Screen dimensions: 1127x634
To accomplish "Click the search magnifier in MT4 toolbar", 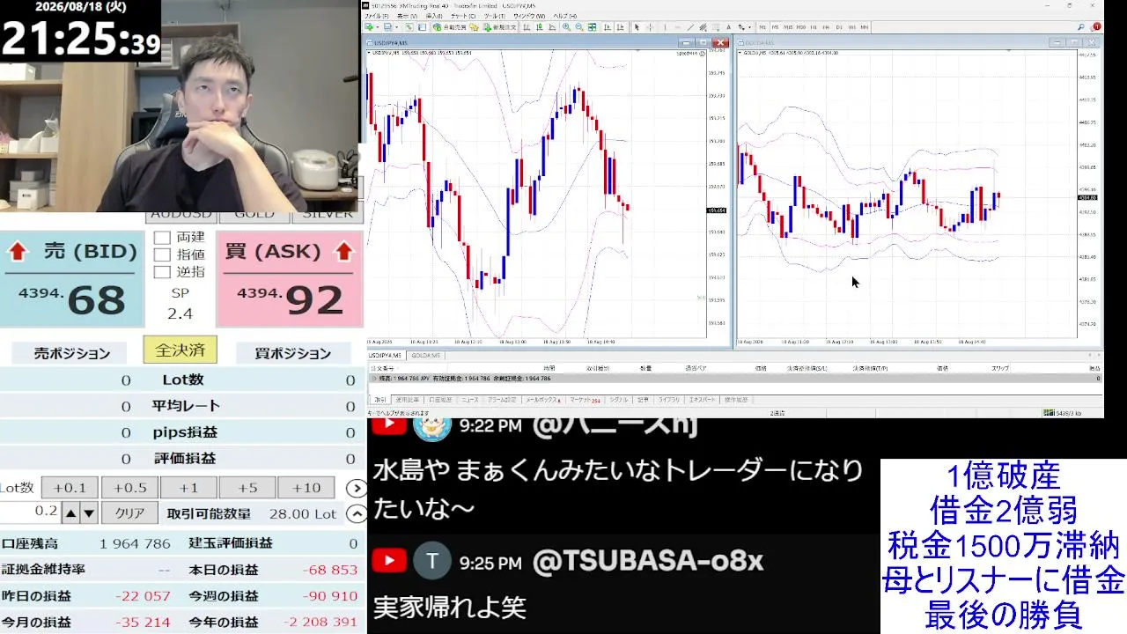I will pos(1080,27).
